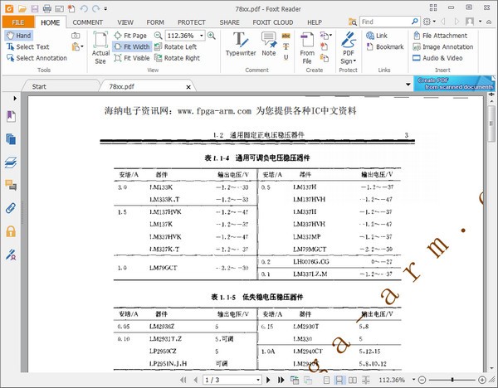Open the Security lock panel
Screen dimensions: 498x388
[x=11, y=231]
